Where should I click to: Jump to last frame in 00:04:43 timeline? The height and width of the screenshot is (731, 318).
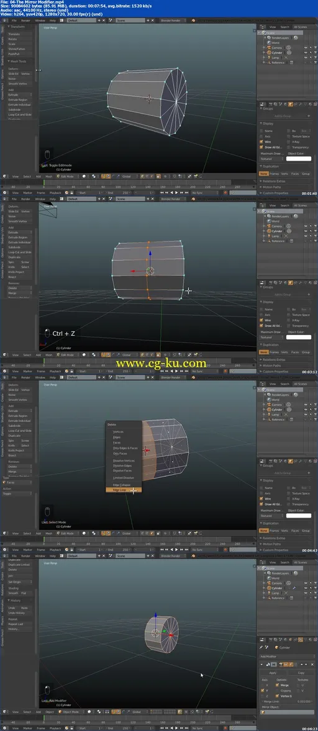187,550
